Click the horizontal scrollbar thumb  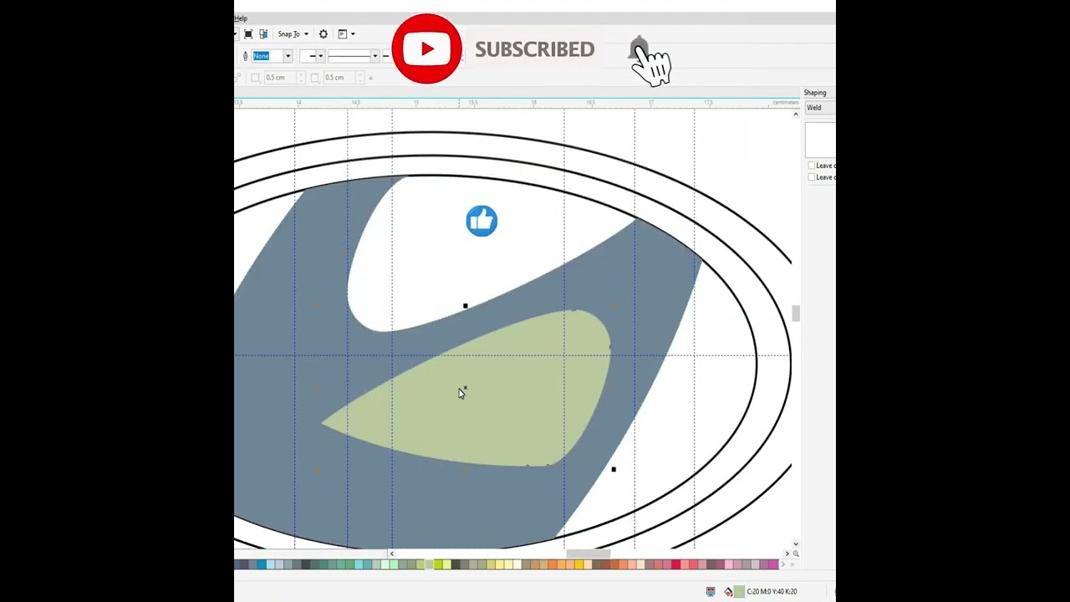click(588, 554)
